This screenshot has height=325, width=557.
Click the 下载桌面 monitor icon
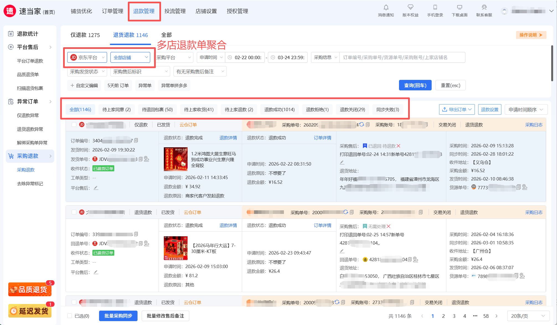click(x=459, y=7)
